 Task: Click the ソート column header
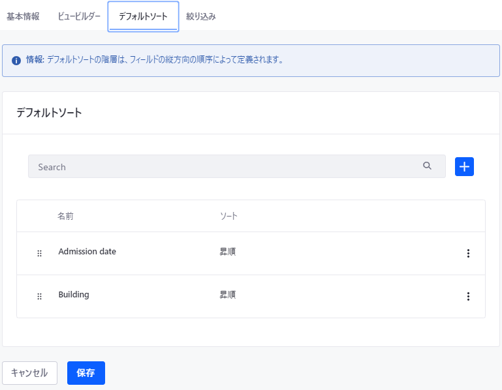point(228,216)
